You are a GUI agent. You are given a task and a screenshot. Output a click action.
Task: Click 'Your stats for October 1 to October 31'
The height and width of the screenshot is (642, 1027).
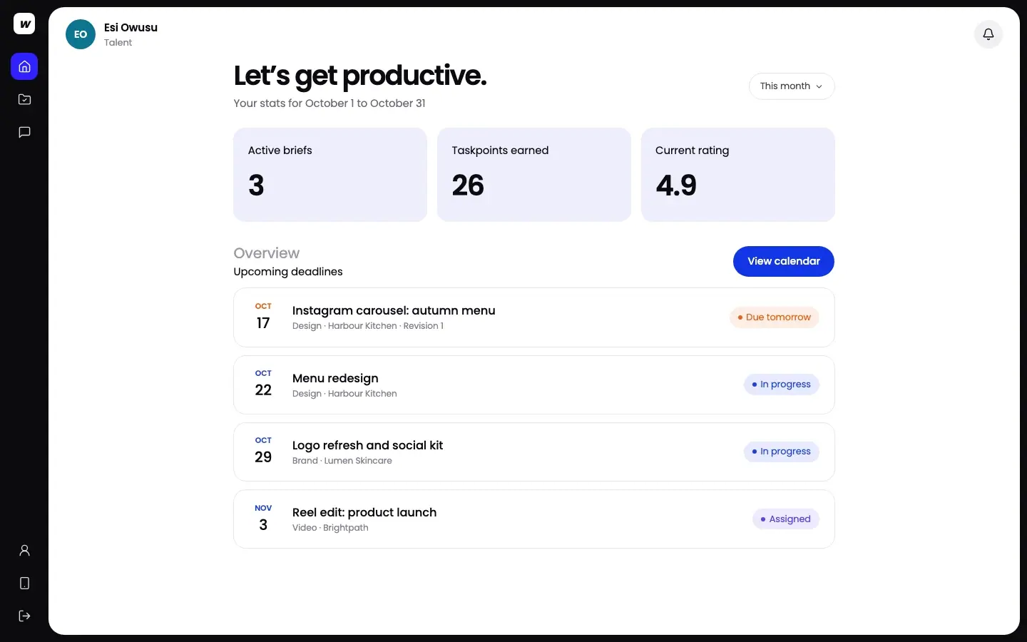point(329,103)
